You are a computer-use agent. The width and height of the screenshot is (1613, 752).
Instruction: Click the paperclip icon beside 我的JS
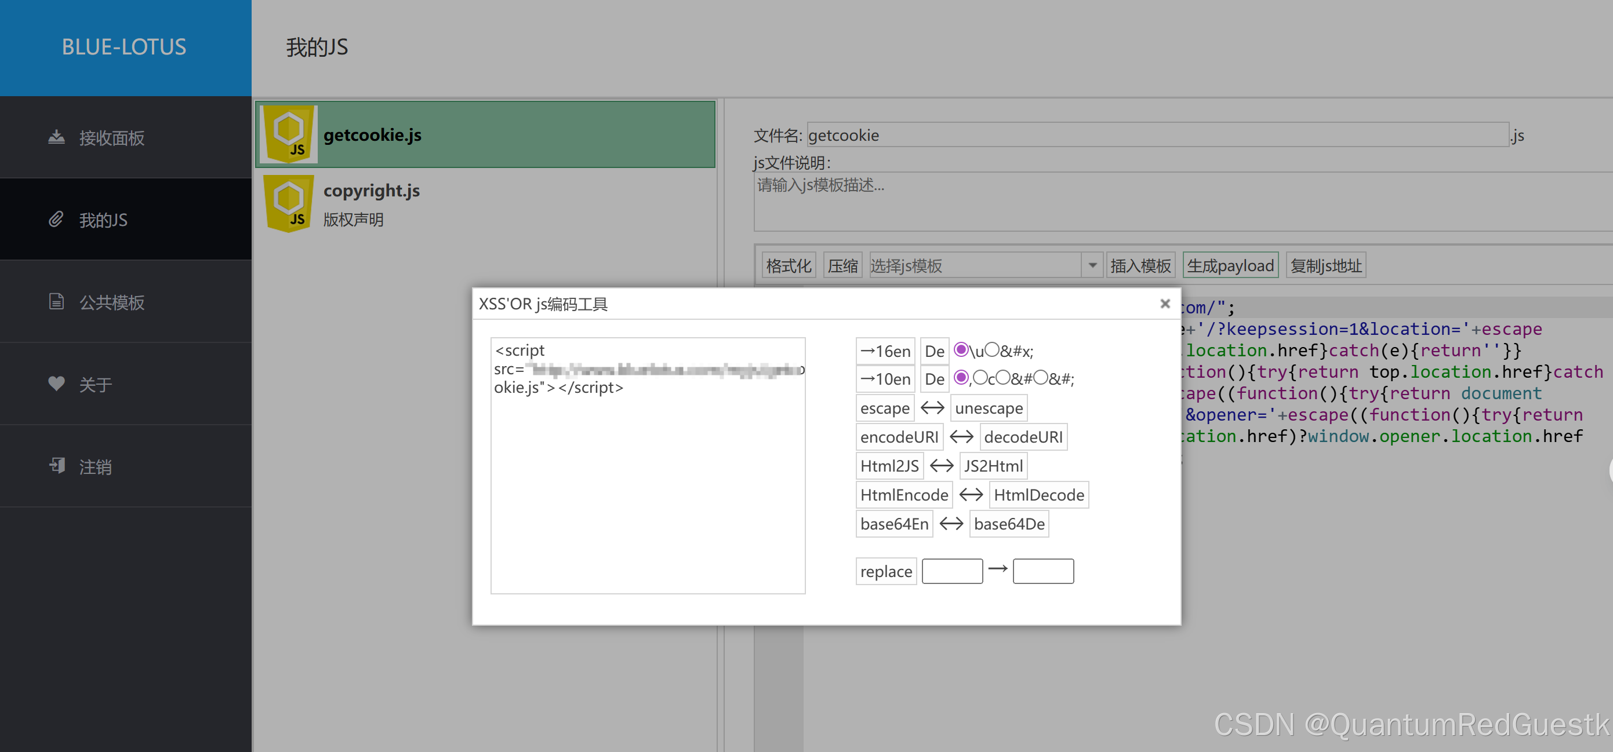pos(56,220)
